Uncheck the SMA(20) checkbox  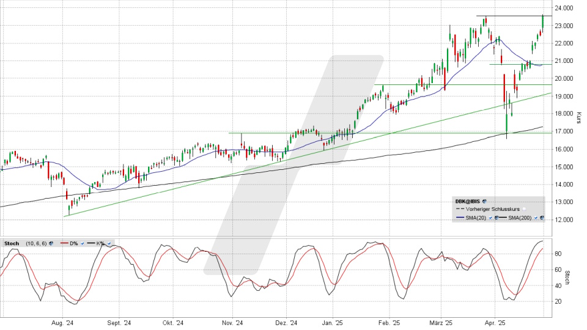[490, 218]
